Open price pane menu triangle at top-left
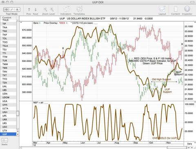196x149 pixels. tap(21, 22)
